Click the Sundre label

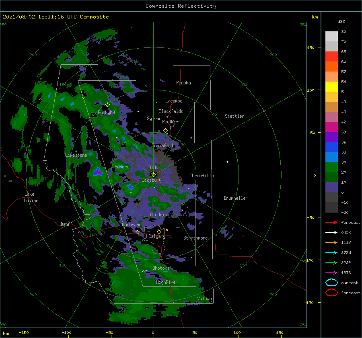pos(122,166)
